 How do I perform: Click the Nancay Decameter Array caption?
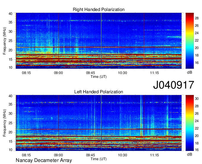pos(44,160)
